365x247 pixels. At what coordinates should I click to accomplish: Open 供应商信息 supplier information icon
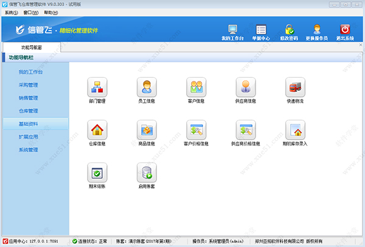click(x=245, y=87)
